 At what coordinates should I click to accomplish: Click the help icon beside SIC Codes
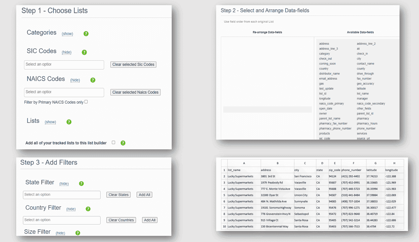coord(84,52)
